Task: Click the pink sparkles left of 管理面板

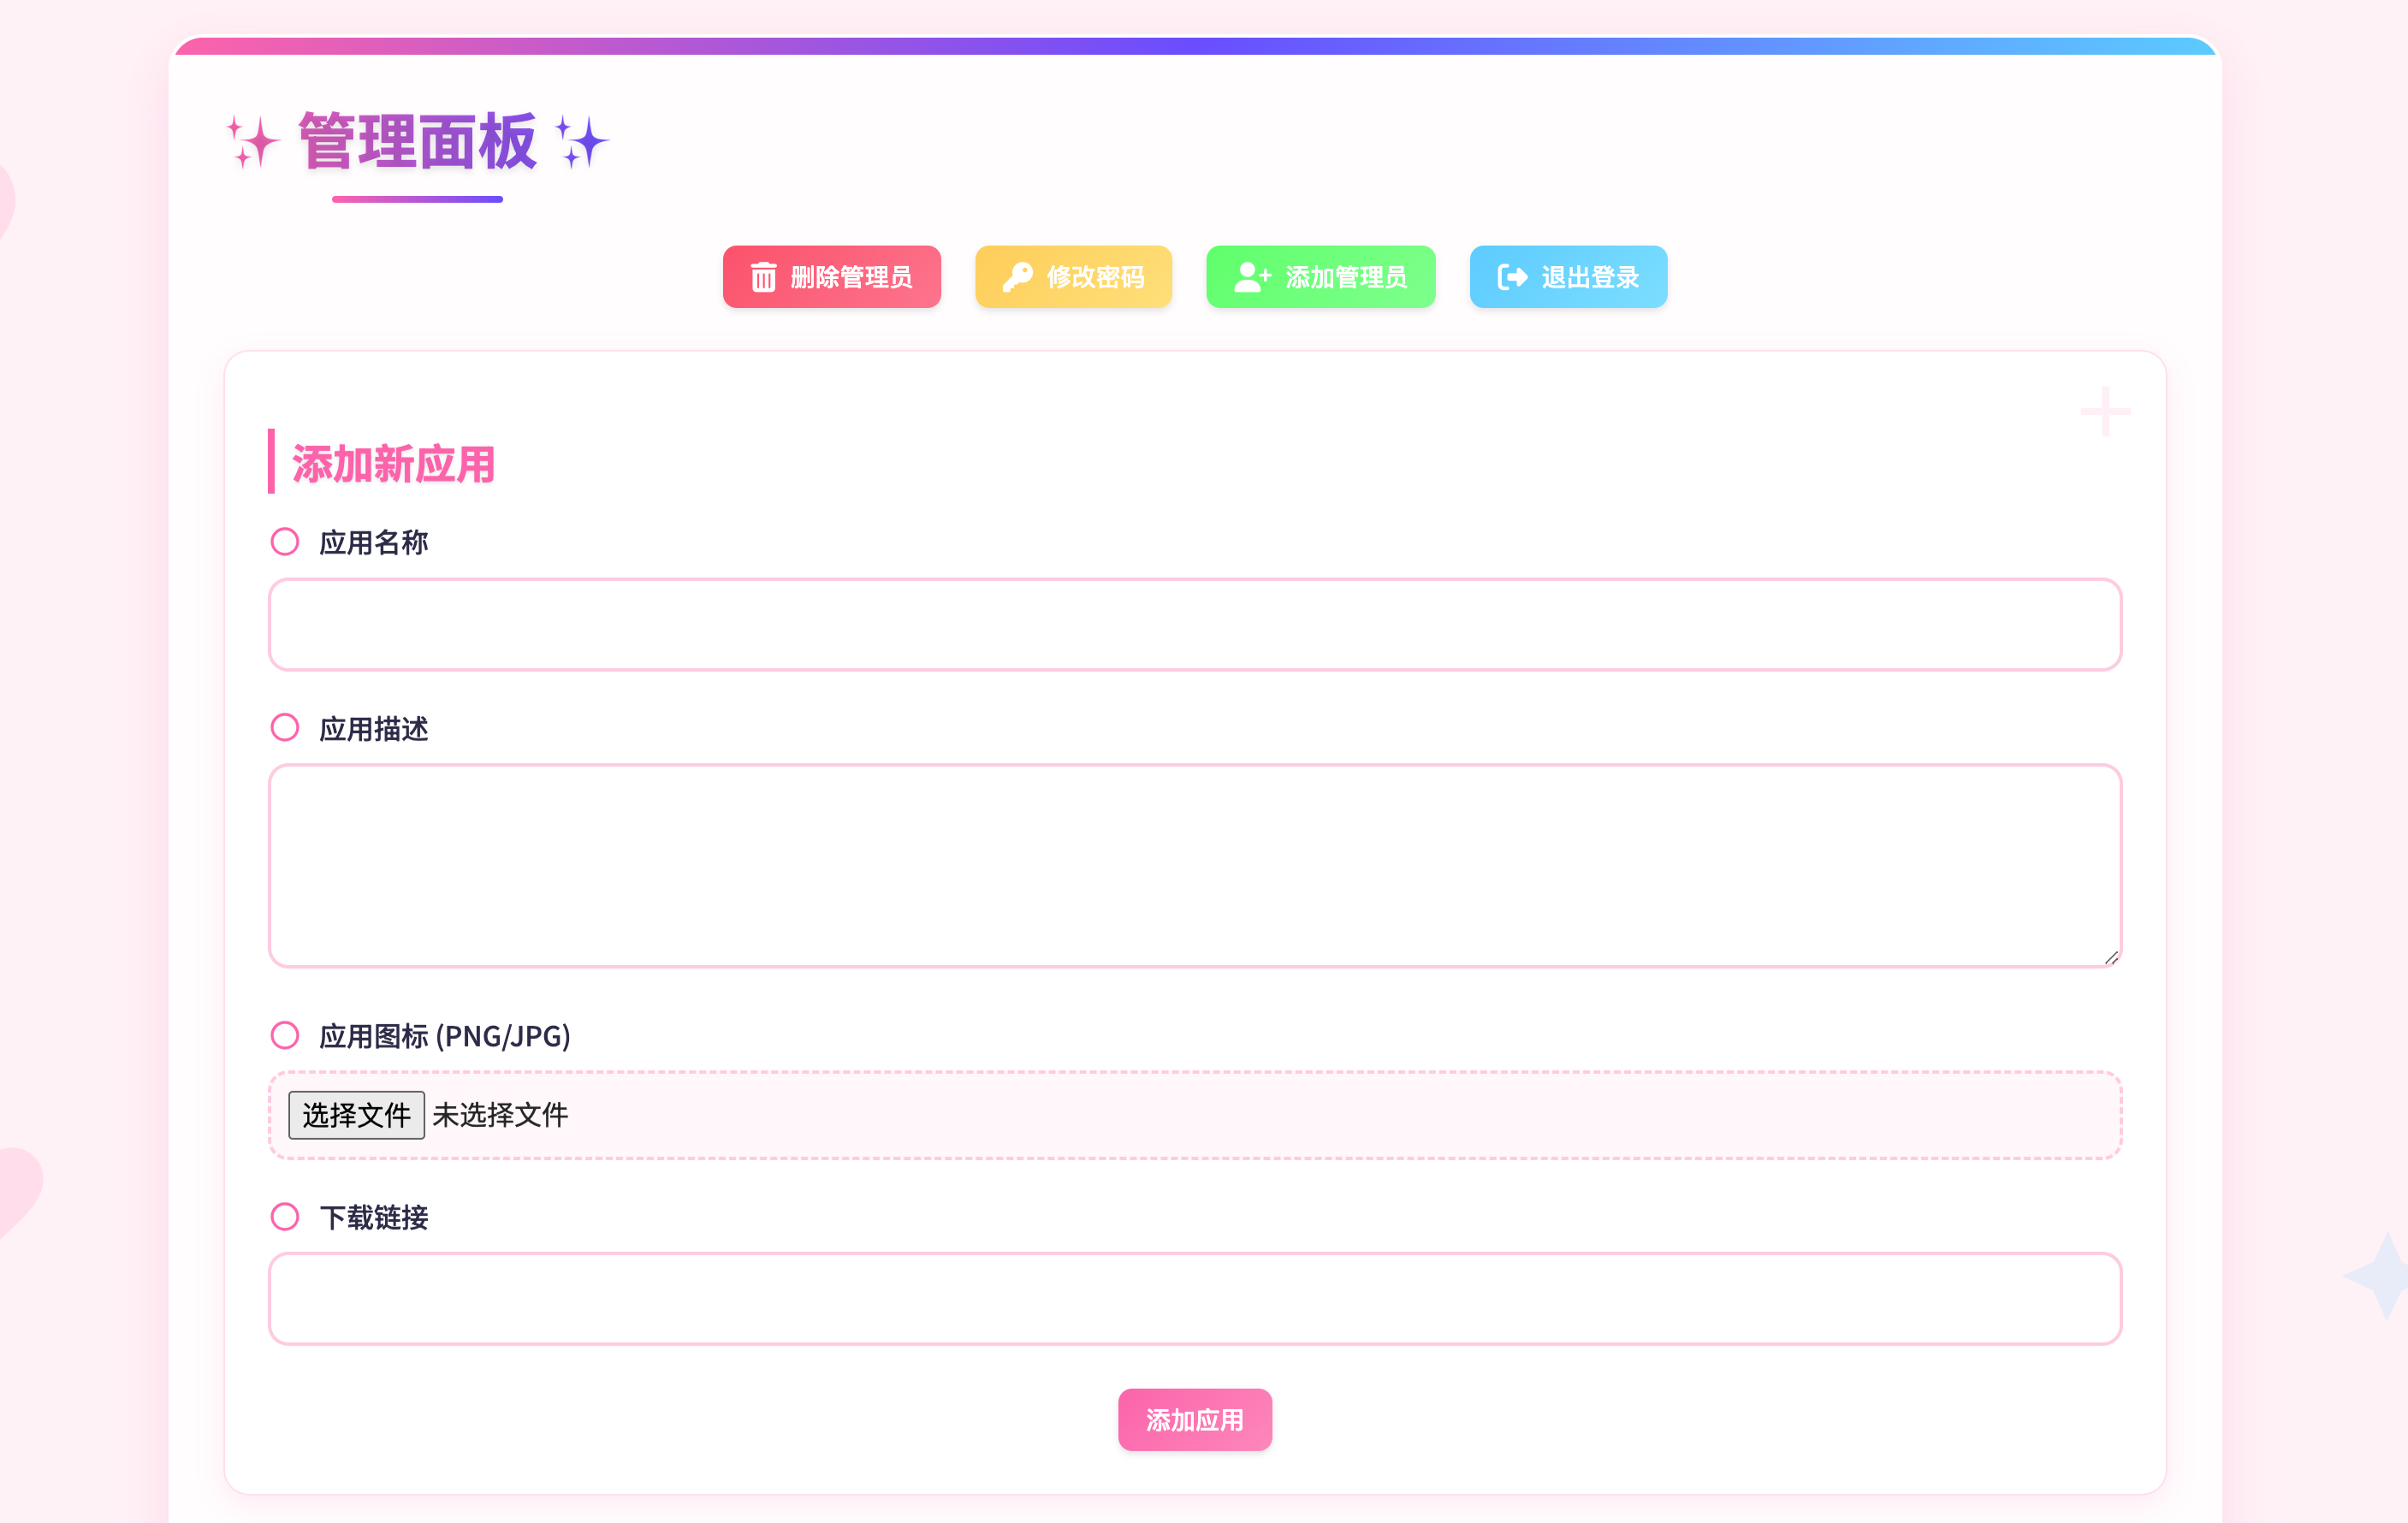Action: point(251,142)
